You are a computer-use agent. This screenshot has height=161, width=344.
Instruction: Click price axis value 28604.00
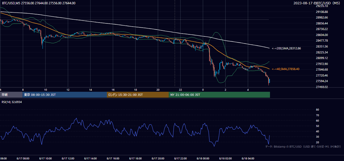322,35
